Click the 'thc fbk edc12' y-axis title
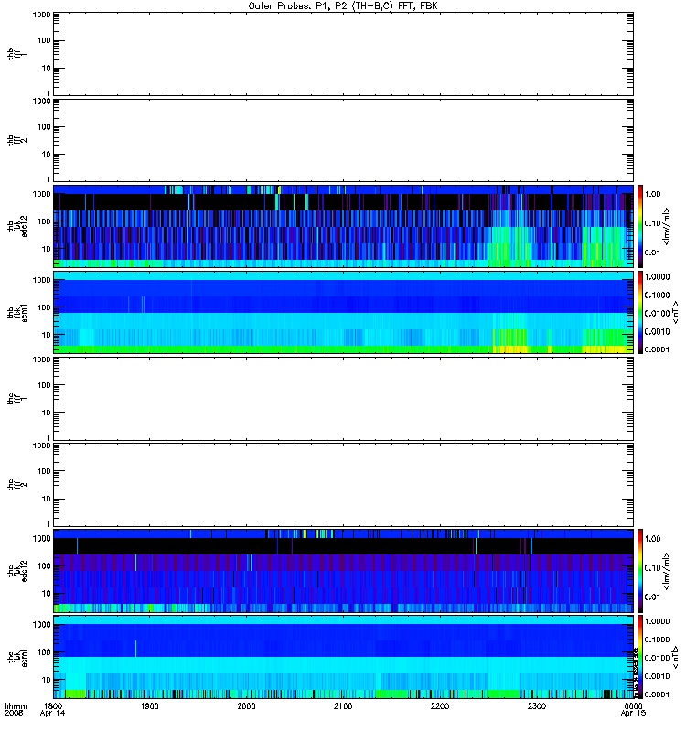Viewport: 686px width, 732px height. tap(17, 570)
